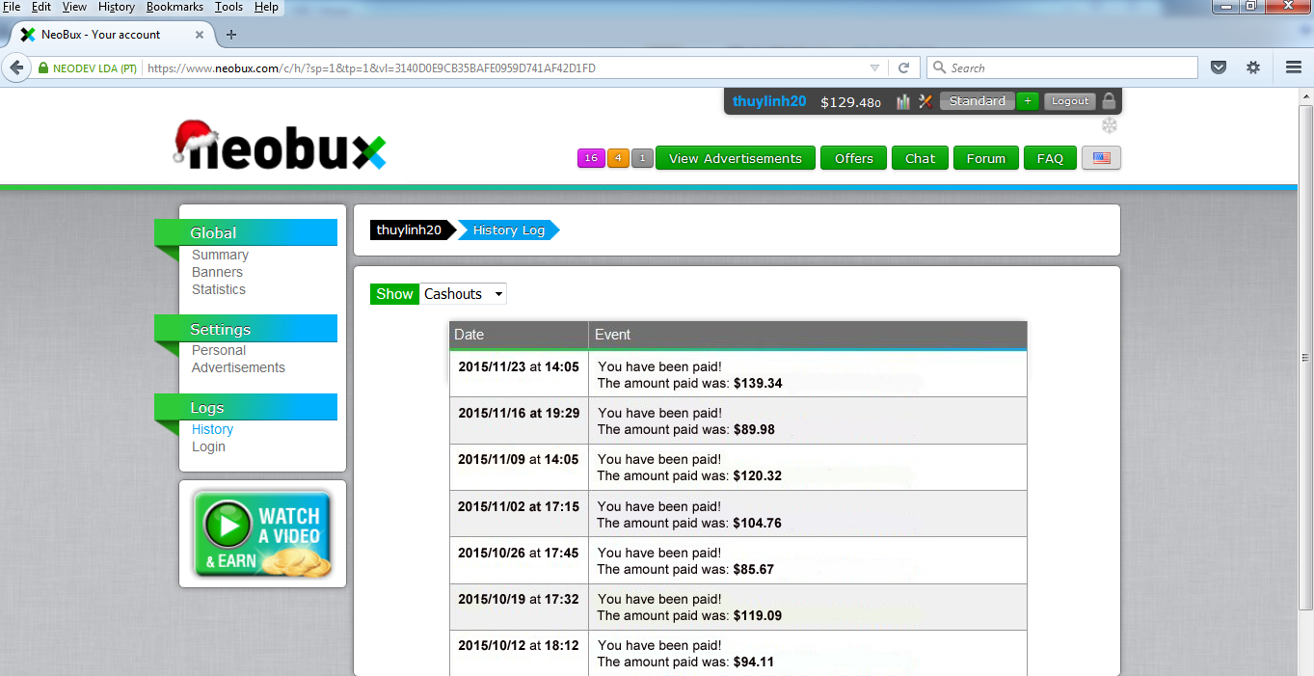This screenshot has height=676, width=1314.
Task: Open the Banners link in sidebar
Action: 217,272
